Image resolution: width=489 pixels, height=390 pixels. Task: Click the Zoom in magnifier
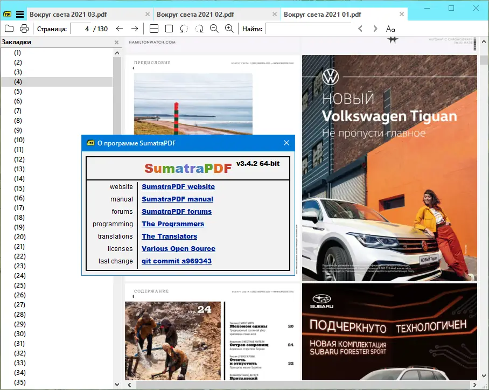229,29
